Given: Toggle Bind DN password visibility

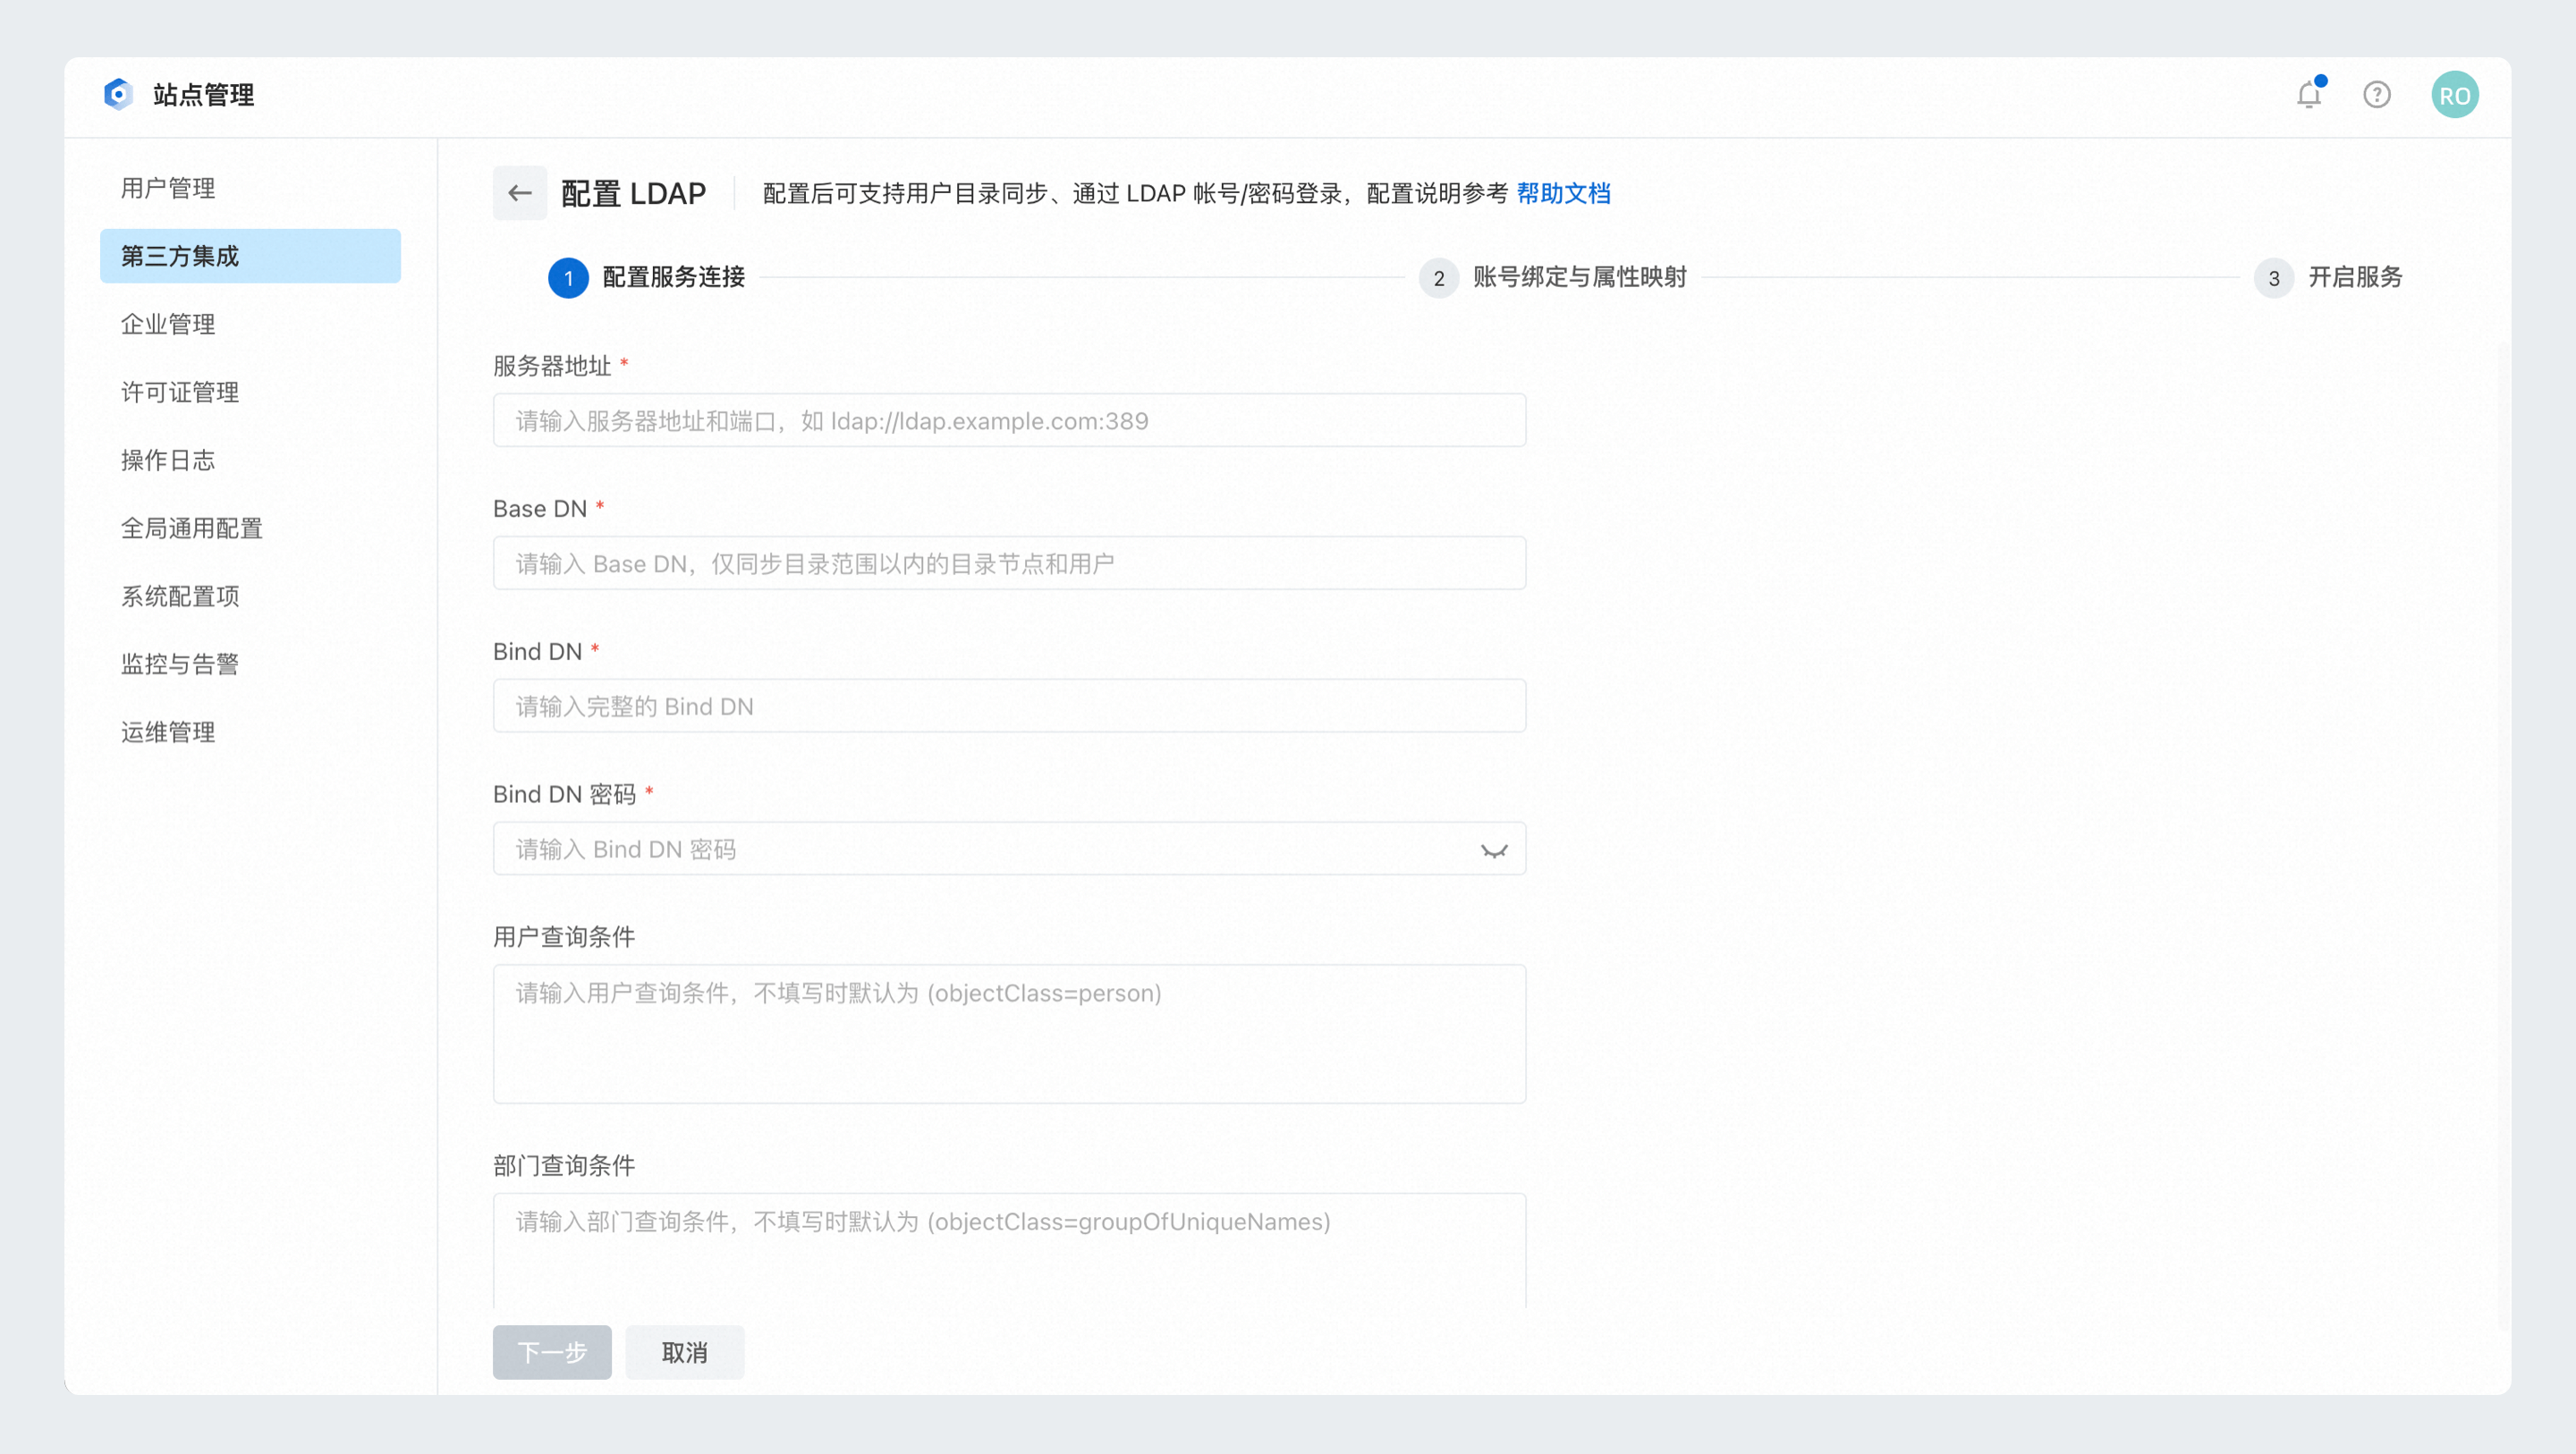Looking at the screenshot, I should pyautogui.click(x=1494, y=850).
